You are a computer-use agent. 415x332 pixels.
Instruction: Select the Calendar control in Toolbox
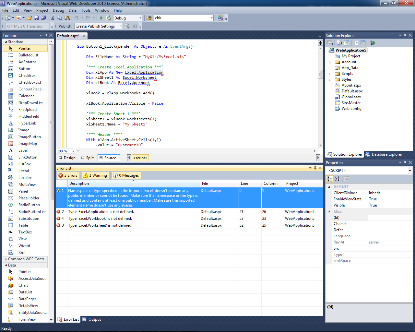[26, 96]
